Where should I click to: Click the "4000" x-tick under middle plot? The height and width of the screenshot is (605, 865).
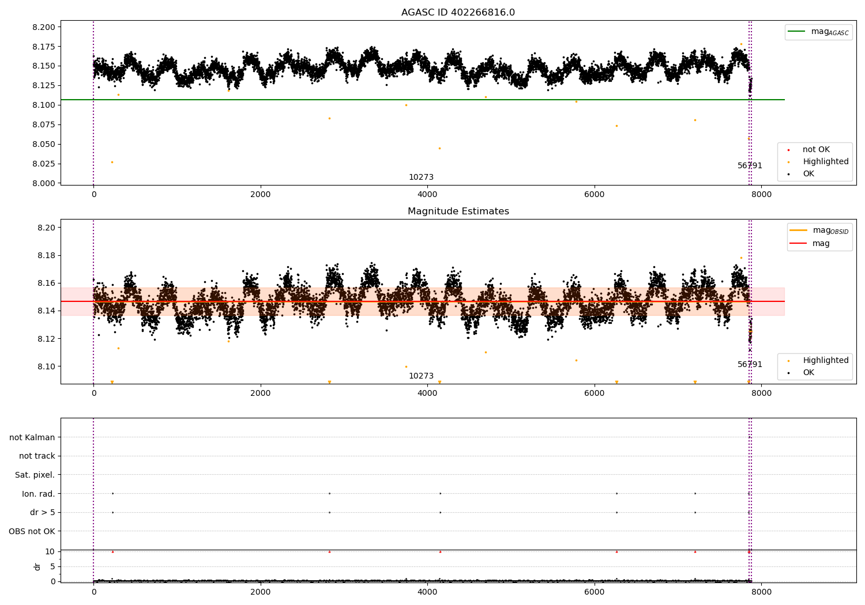(x=427, y=394)
